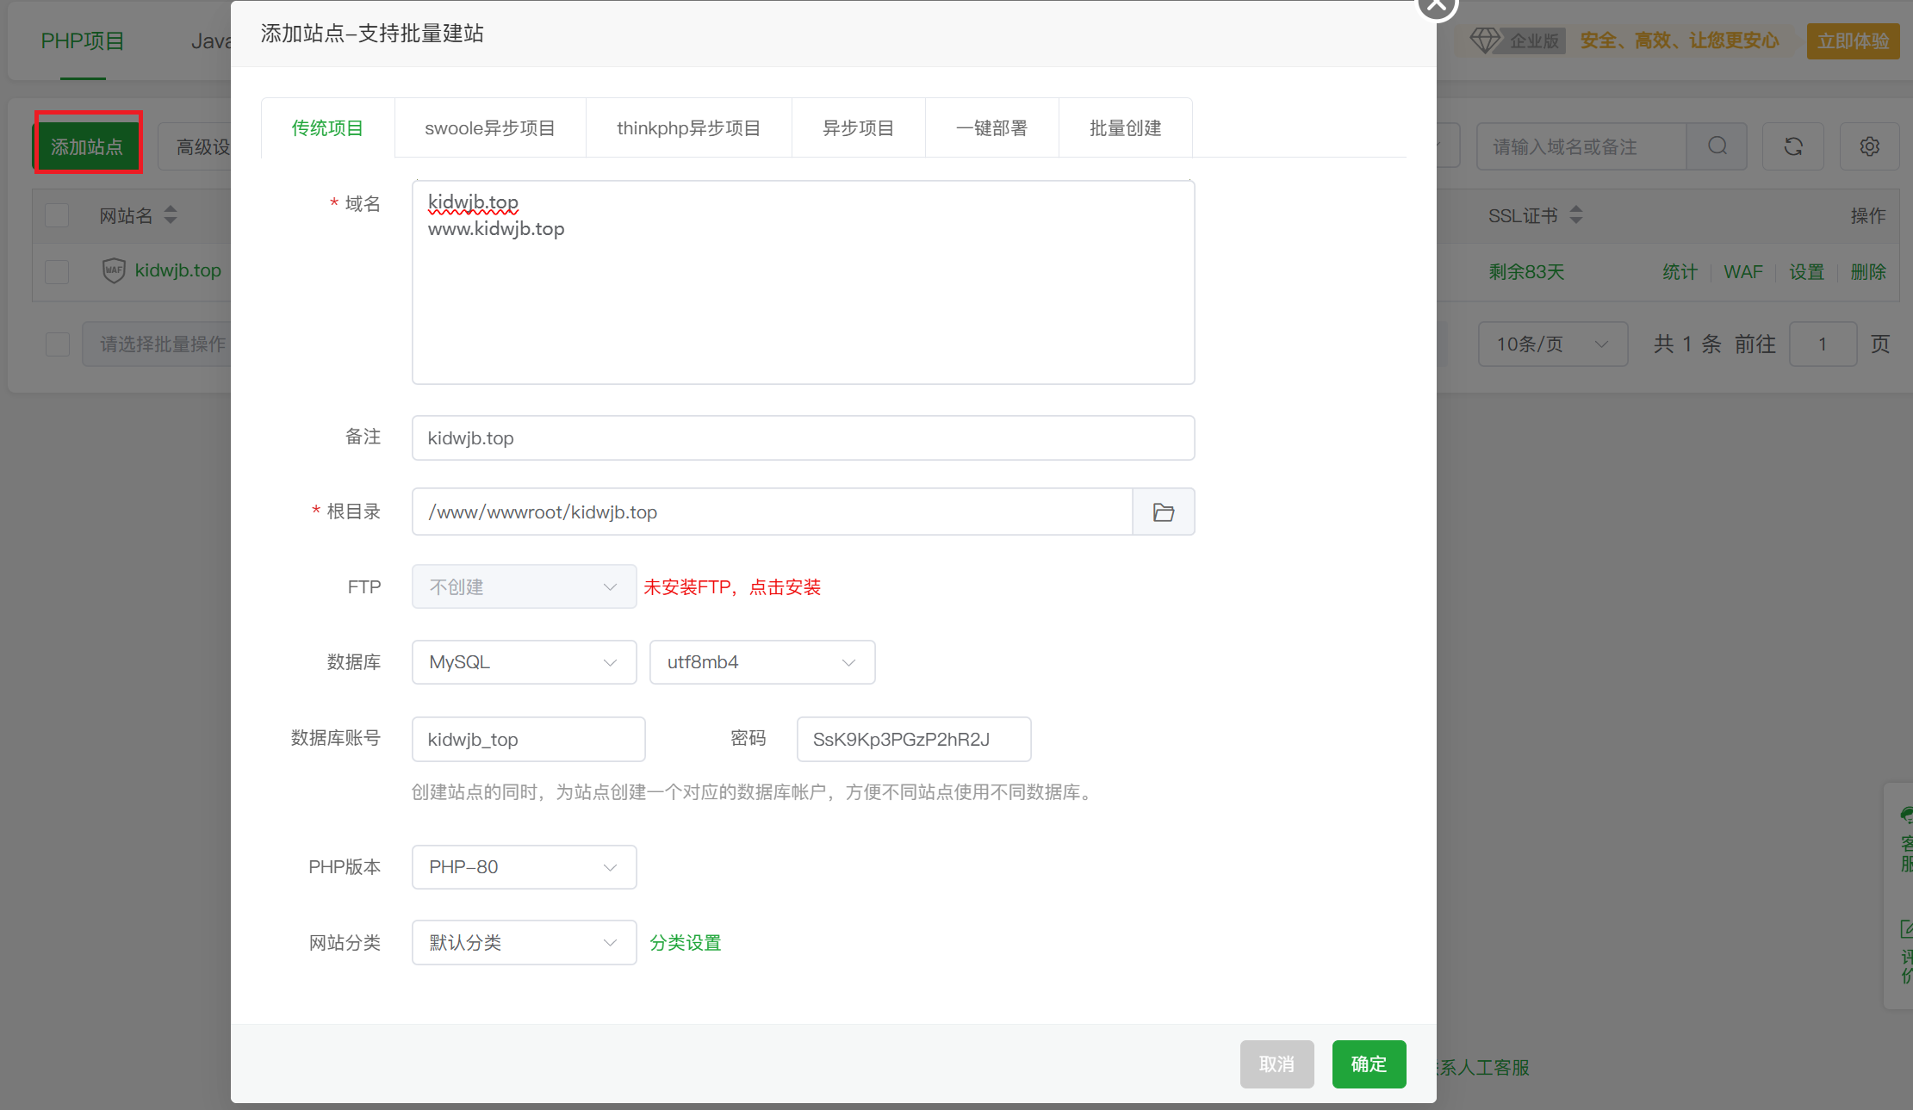Image resolution: width=1913 pixels, height=1110 pixels.
Task: Check the kidwjb.top row checkbox
Action: (x=57, y=271)
